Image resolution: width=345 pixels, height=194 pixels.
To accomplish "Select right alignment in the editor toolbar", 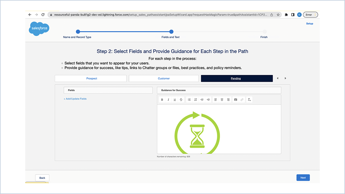I will (228, 99).
